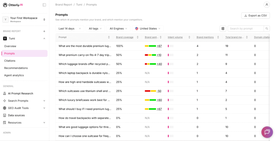The height and width of the screenshot is (141, 276).
Task: Click the Otterly.AI logo
Action: 13,5
